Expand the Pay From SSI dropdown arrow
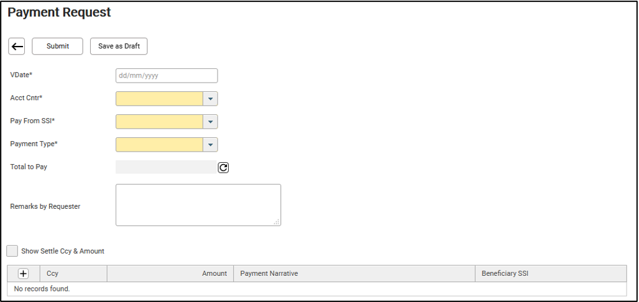 (210, 121)
